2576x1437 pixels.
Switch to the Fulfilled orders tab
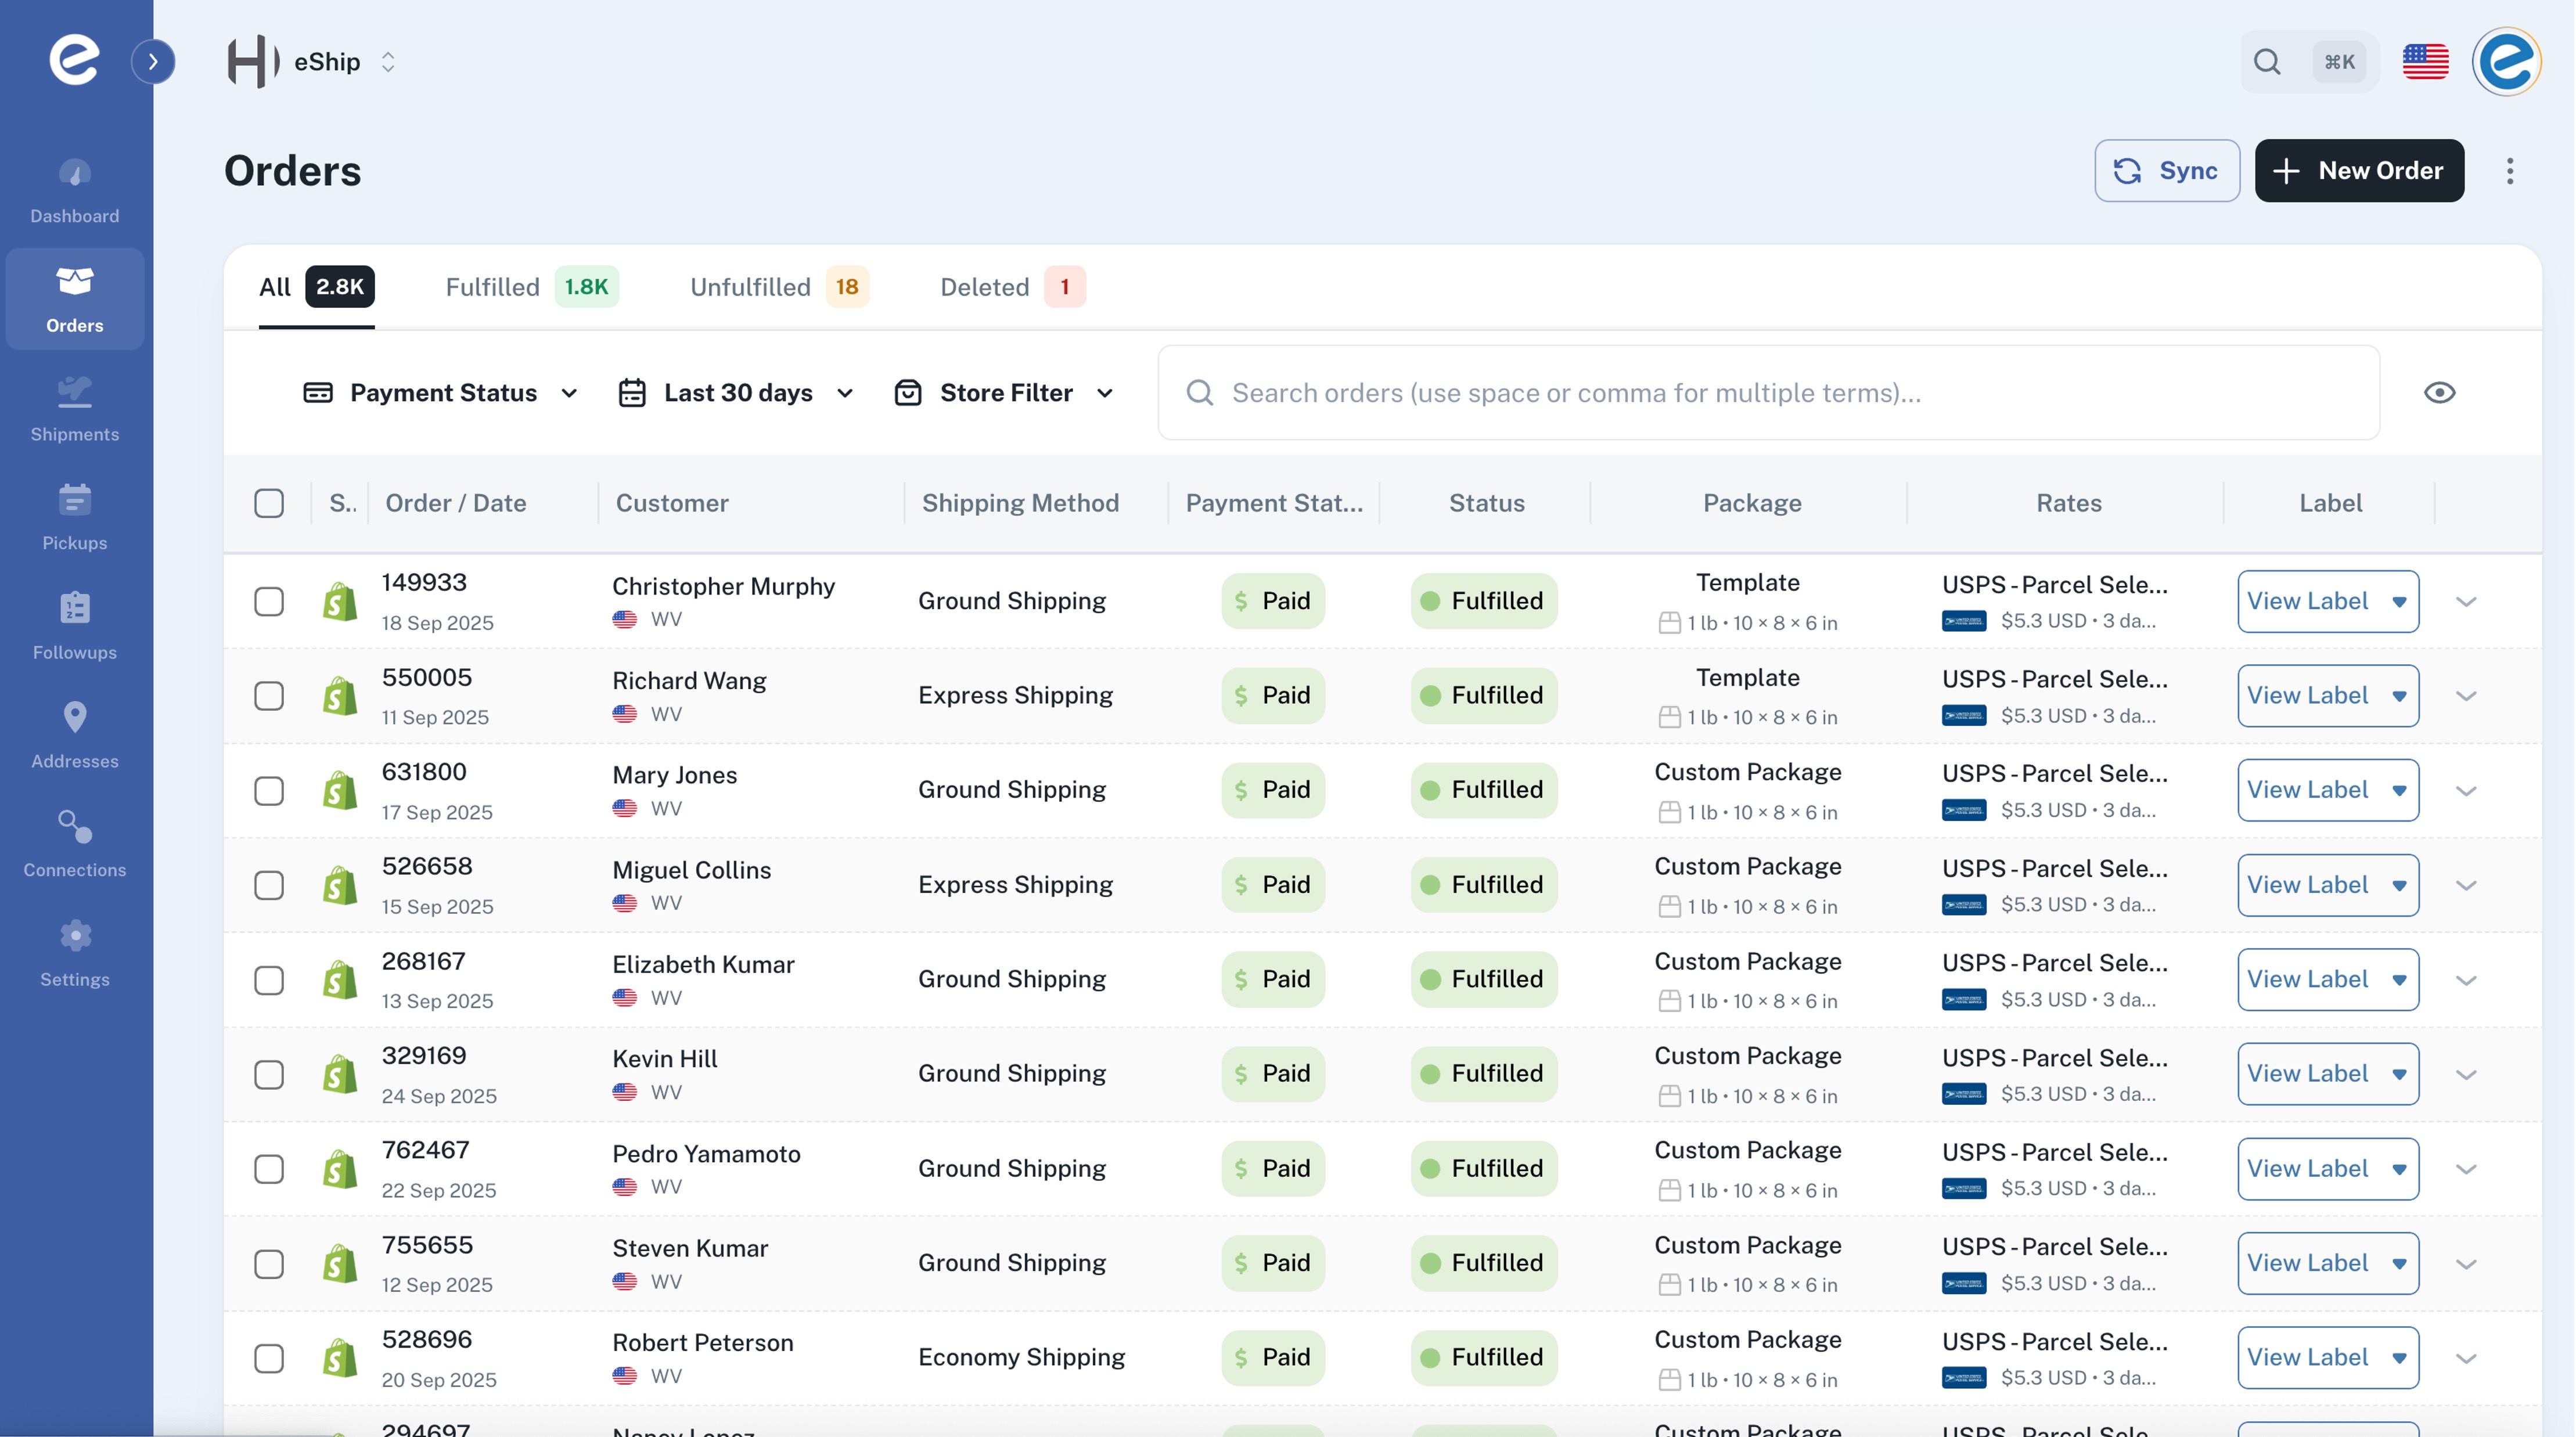(x=492, y=287)
